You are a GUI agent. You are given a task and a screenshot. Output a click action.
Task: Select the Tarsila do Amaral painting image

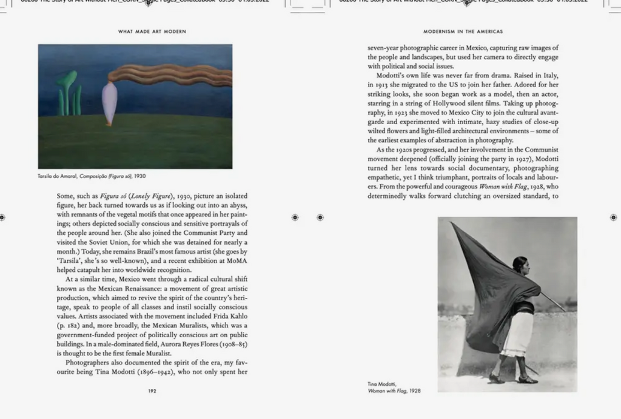tap(135, 107)
